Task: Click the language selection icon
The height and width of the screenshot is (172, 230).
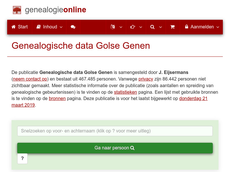Action: 112,27
